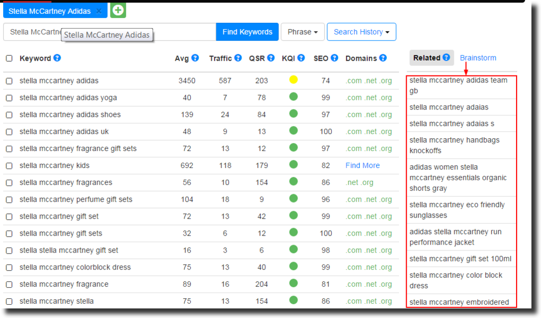This screenshot has width=541, height=318.
Task: Click the Traffic column help icon
Action: click(238, 58)
